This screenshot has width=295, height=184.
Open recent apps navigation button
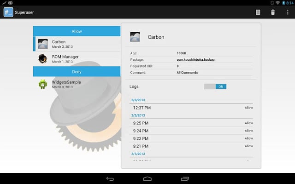[x=184, y=178]
